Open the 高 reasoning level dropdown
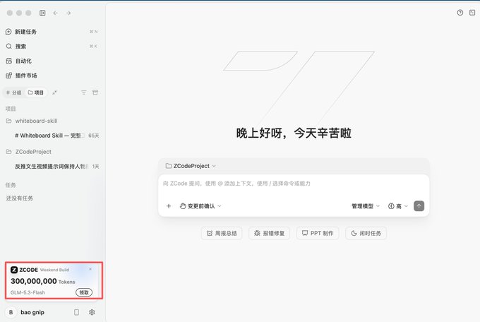480x322 pixels. [x=398, y=206]
